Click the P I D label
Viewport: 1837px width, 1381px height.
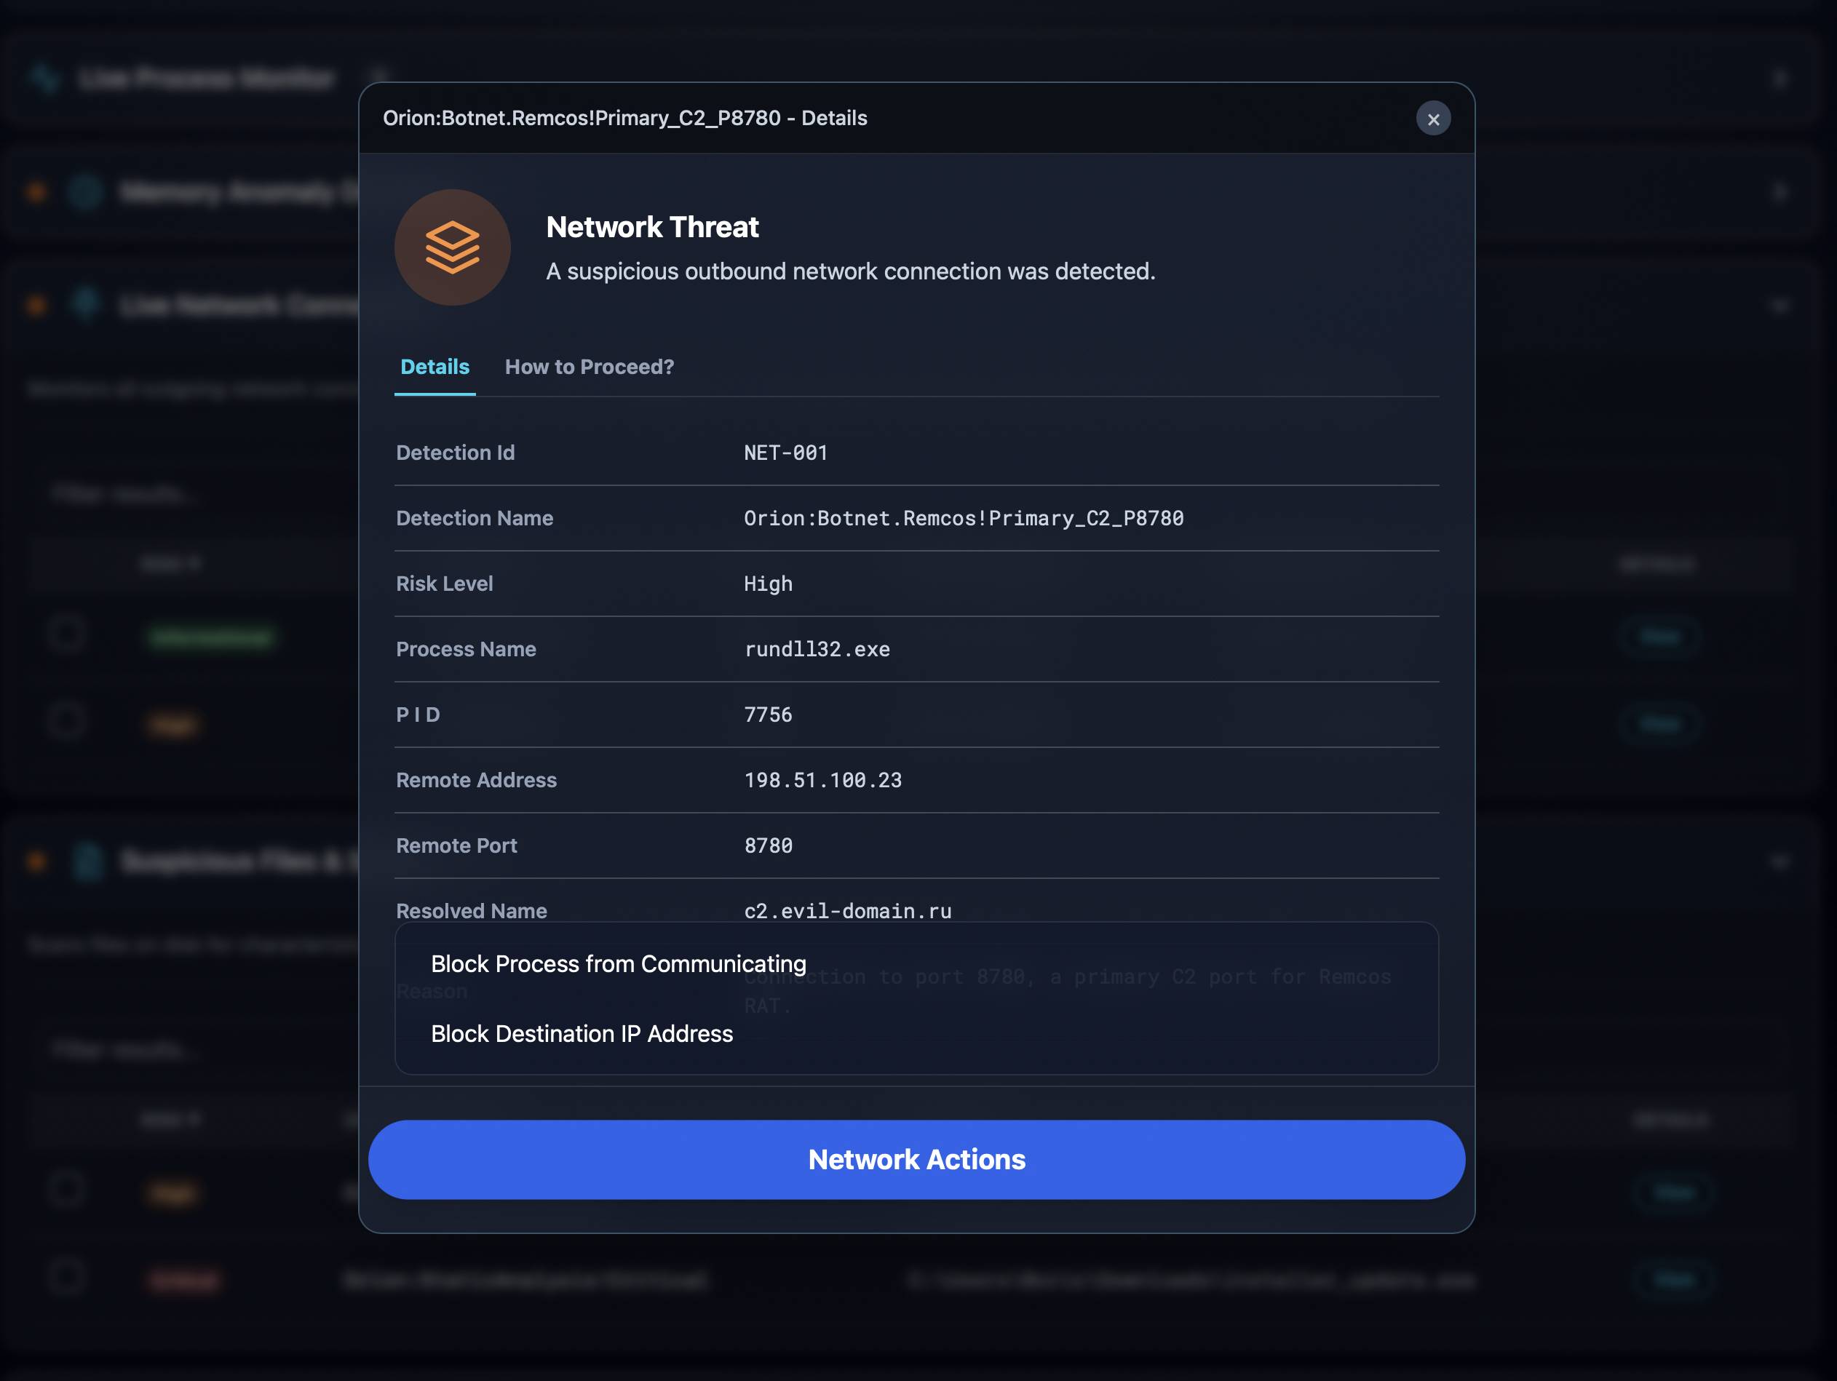tap(418, 715)
